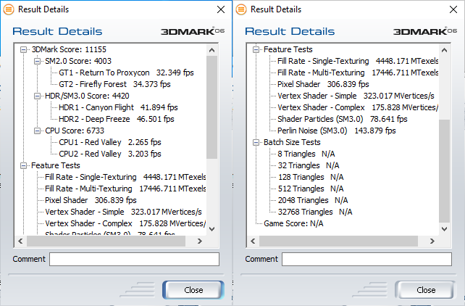
Task: Collapse the SM2.0 Score node
Action: pyautogui.click(x=37, y=61)
